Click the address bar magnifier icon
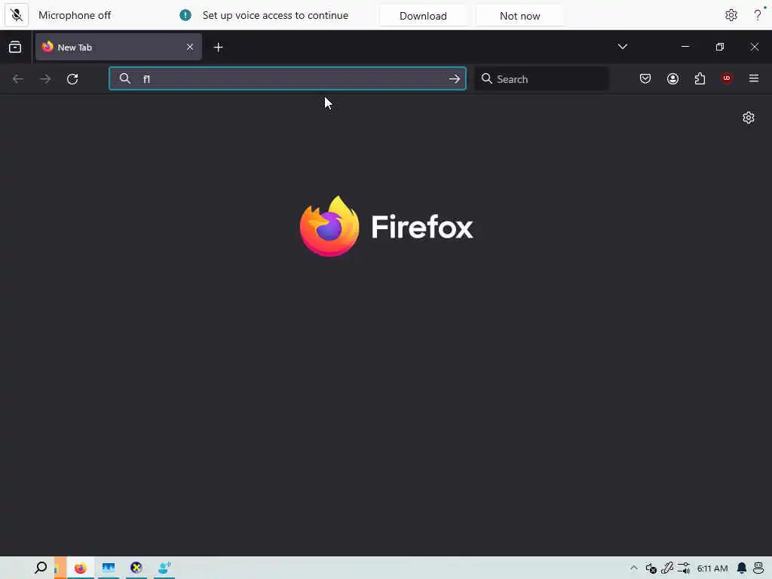772x579 pixels. (125, 78)
